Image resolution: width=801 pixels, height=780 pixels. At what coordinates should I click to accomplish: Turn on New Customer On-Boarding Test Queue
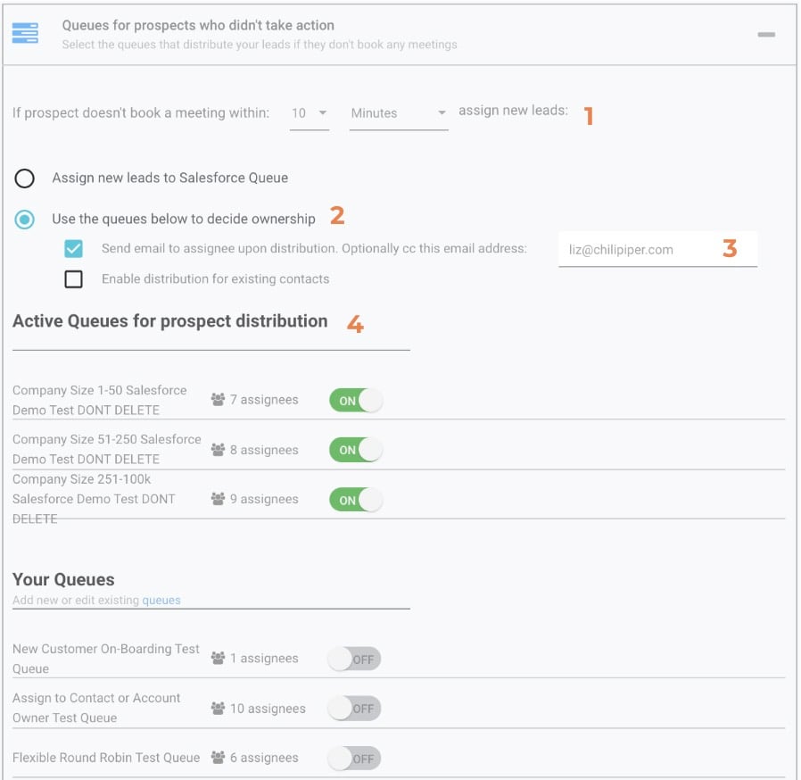[x=355, y=659]
